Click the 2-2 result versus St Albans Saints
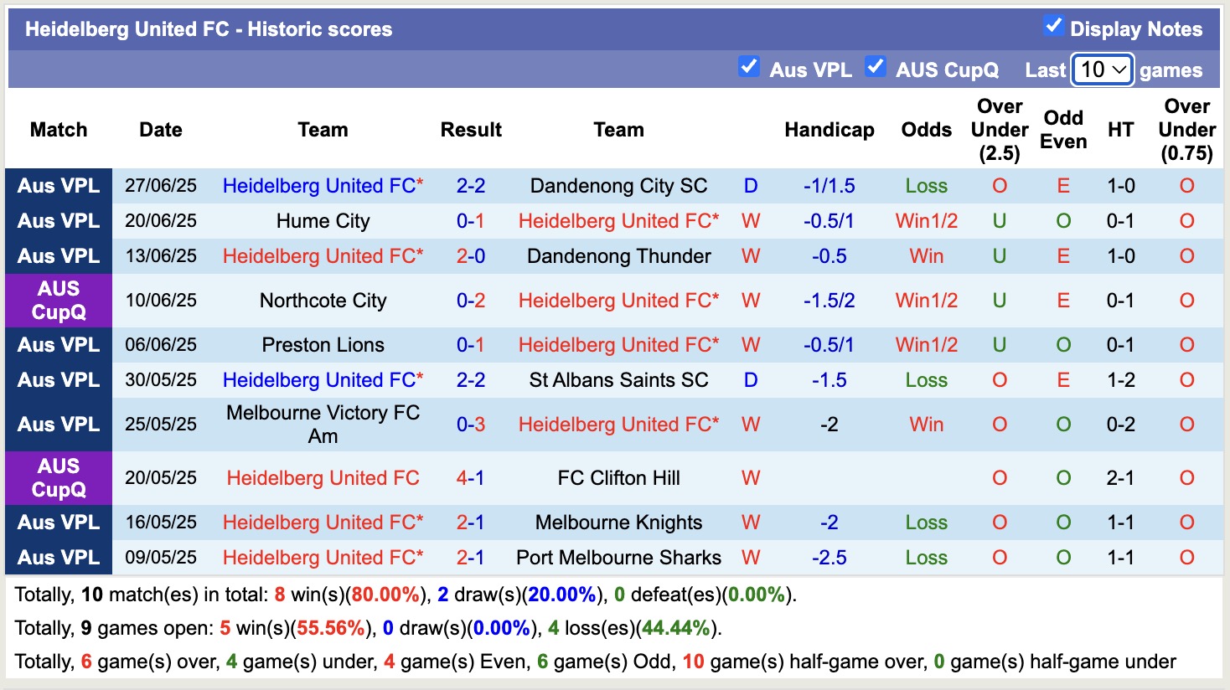1230x690 pixels. [471, 379]
